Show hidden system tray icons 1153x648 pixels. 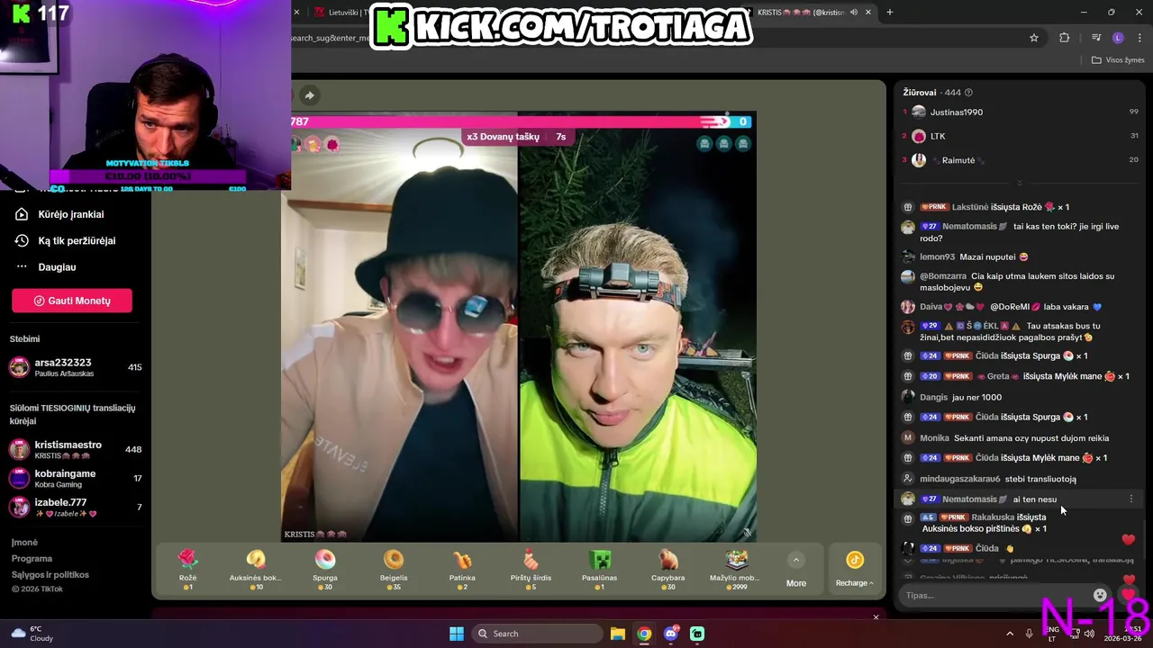click(1009, 634)
